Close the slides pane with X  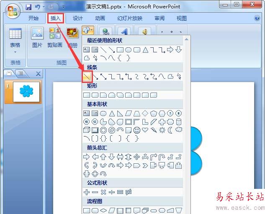tap(38, 74)
